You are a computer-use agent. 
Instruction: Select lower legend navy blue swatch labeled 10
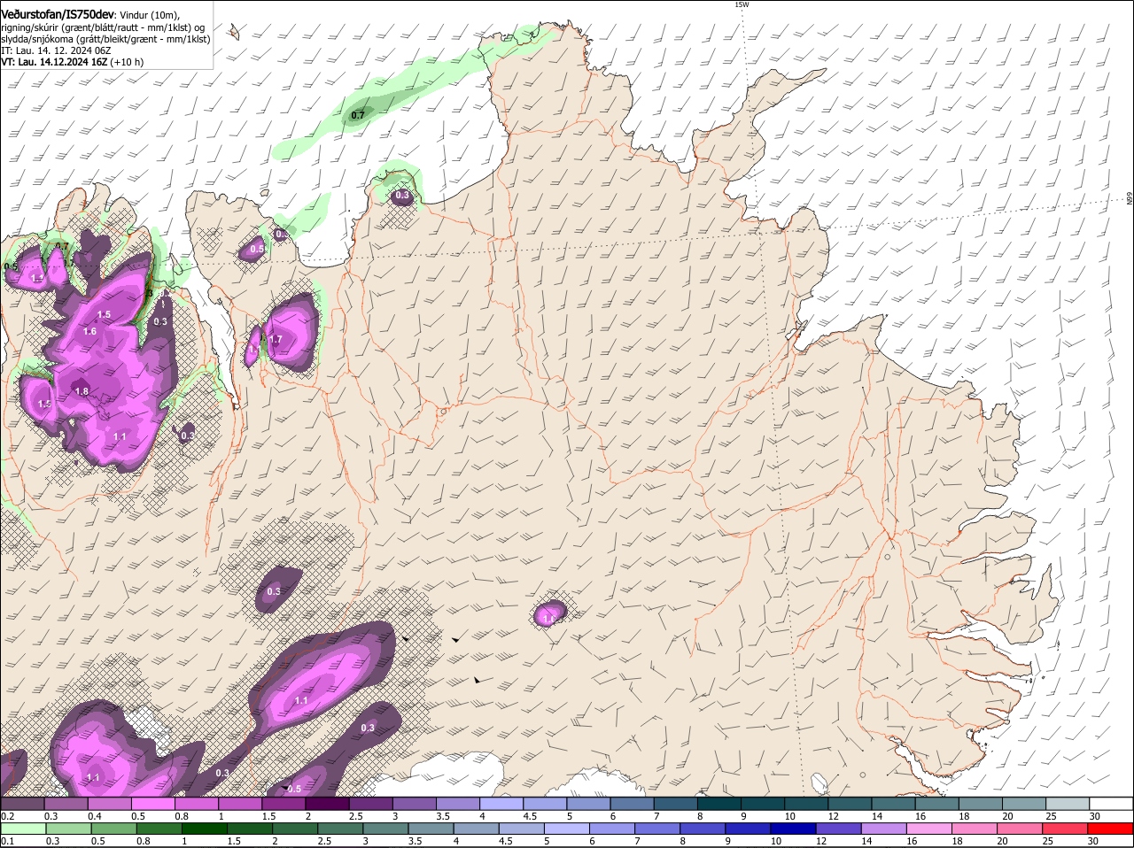point(793,829)
